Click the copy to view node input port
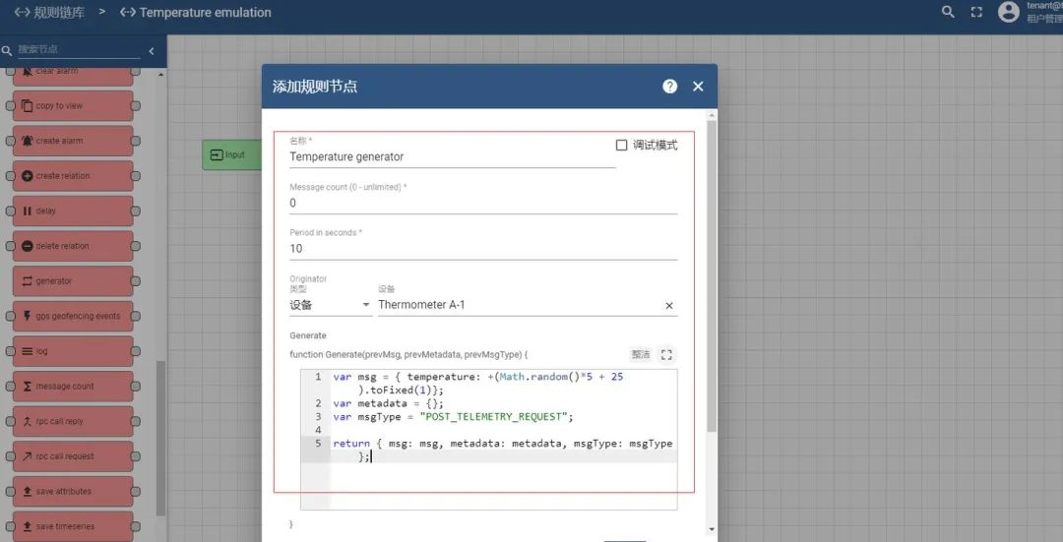 click(x=10, y=105)
